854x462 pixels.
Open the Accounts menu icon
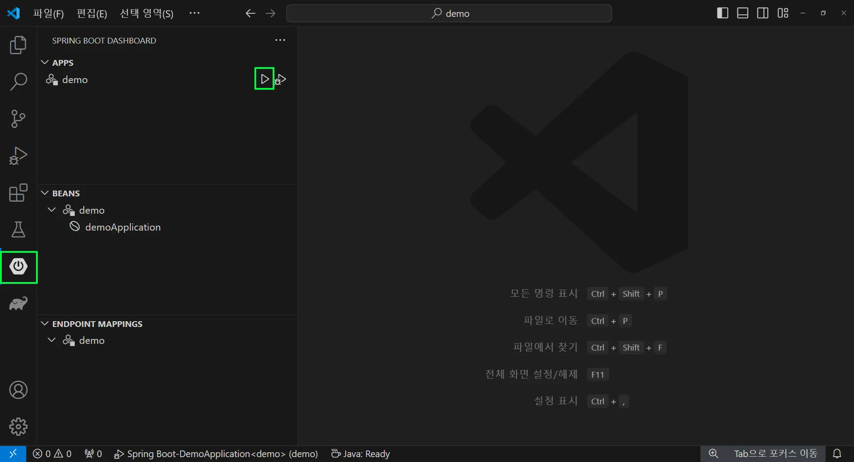click(18, 390)
